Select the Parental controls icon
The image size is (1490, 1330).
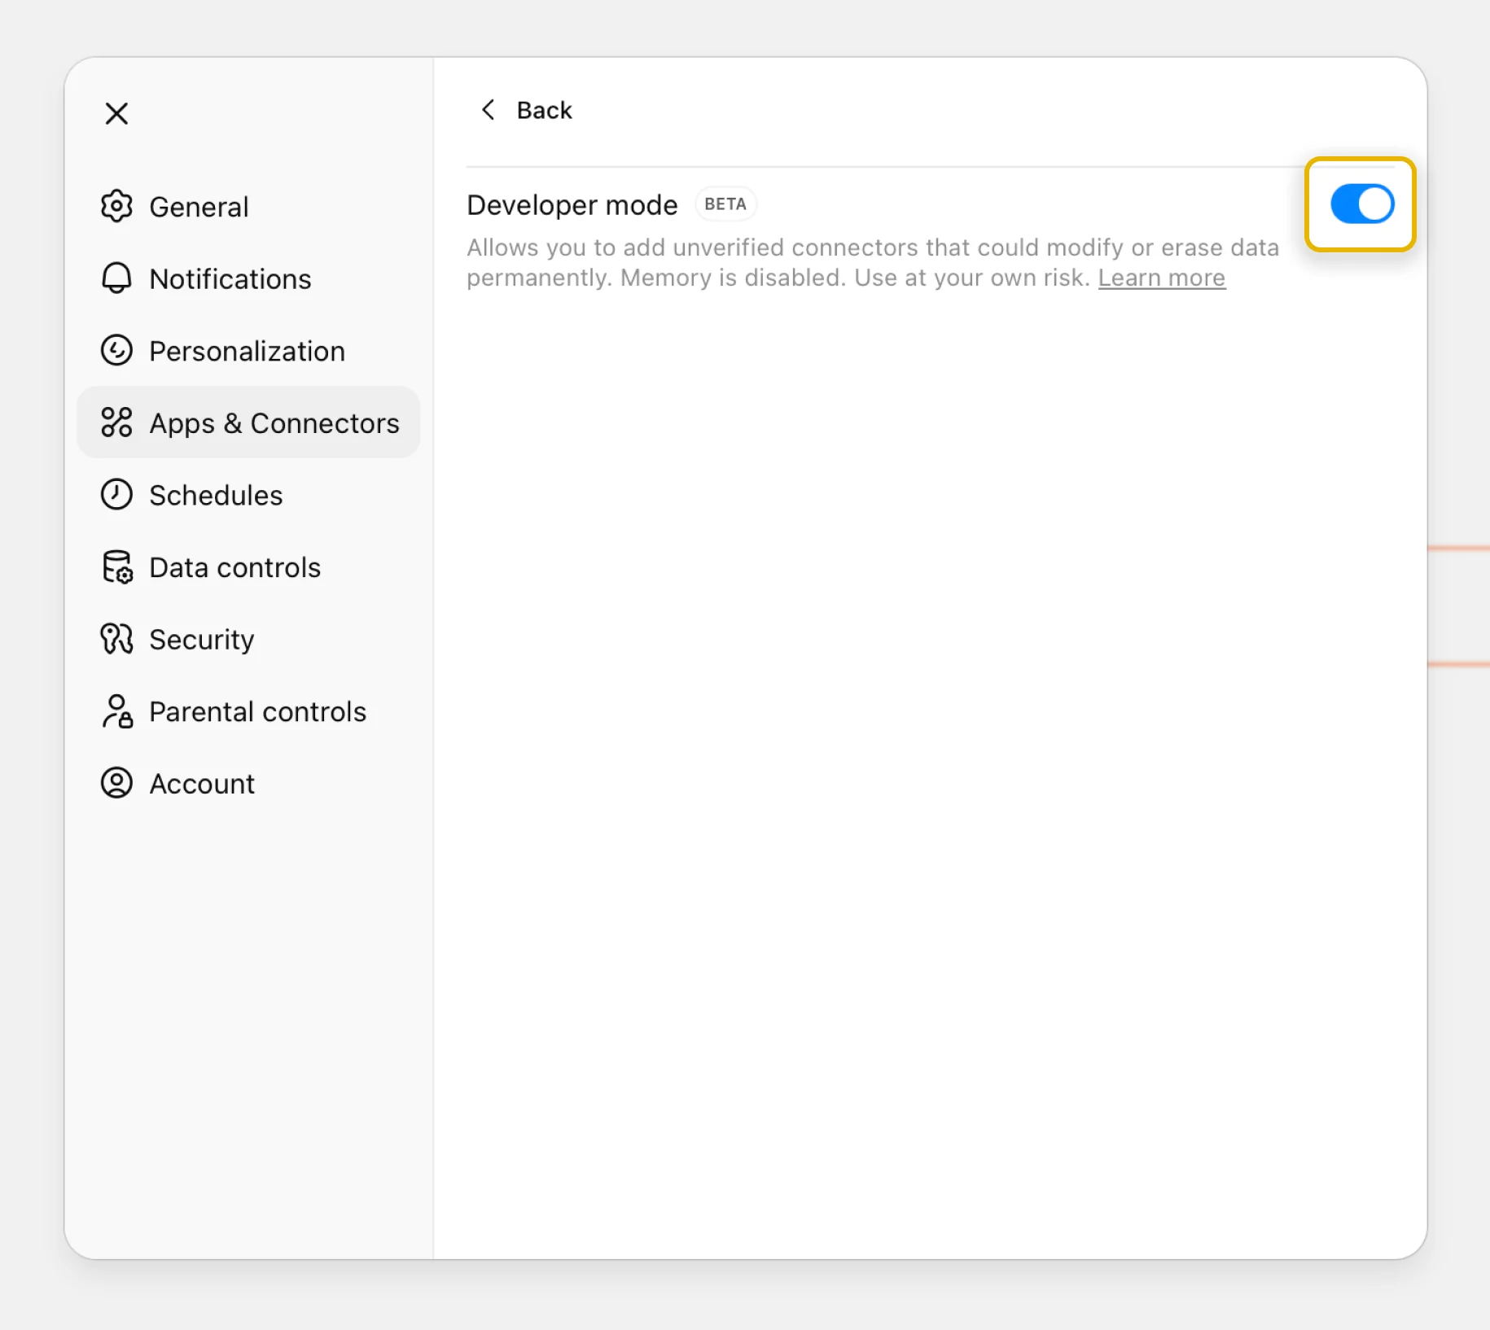pyautogui.click(x=117, y=711)
